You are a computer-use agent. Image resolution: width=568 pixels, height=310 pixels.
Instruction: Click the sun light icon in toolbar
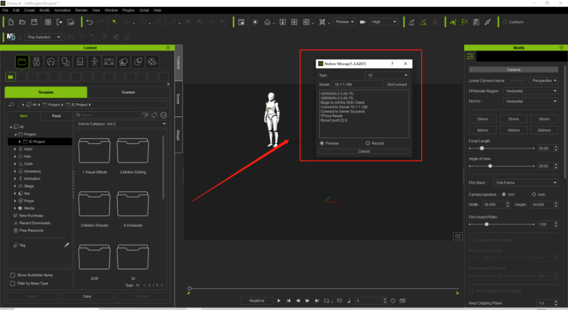point(255,22)
